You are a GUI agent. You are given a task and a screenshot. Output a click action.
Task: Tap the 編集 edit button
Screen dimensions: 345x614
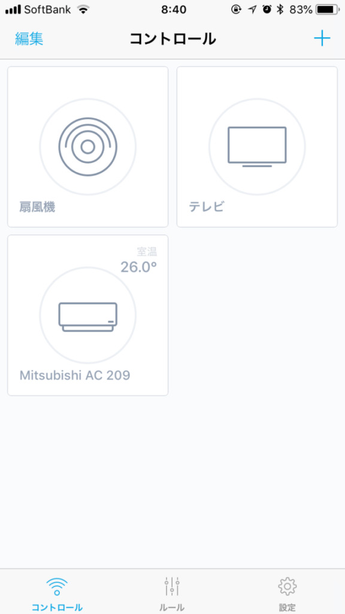pos(29,39)
